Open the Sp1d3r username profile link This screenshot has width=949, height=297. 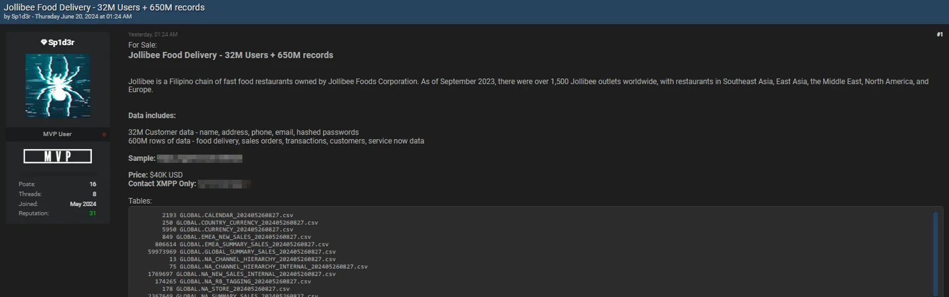tap(61, 43)
